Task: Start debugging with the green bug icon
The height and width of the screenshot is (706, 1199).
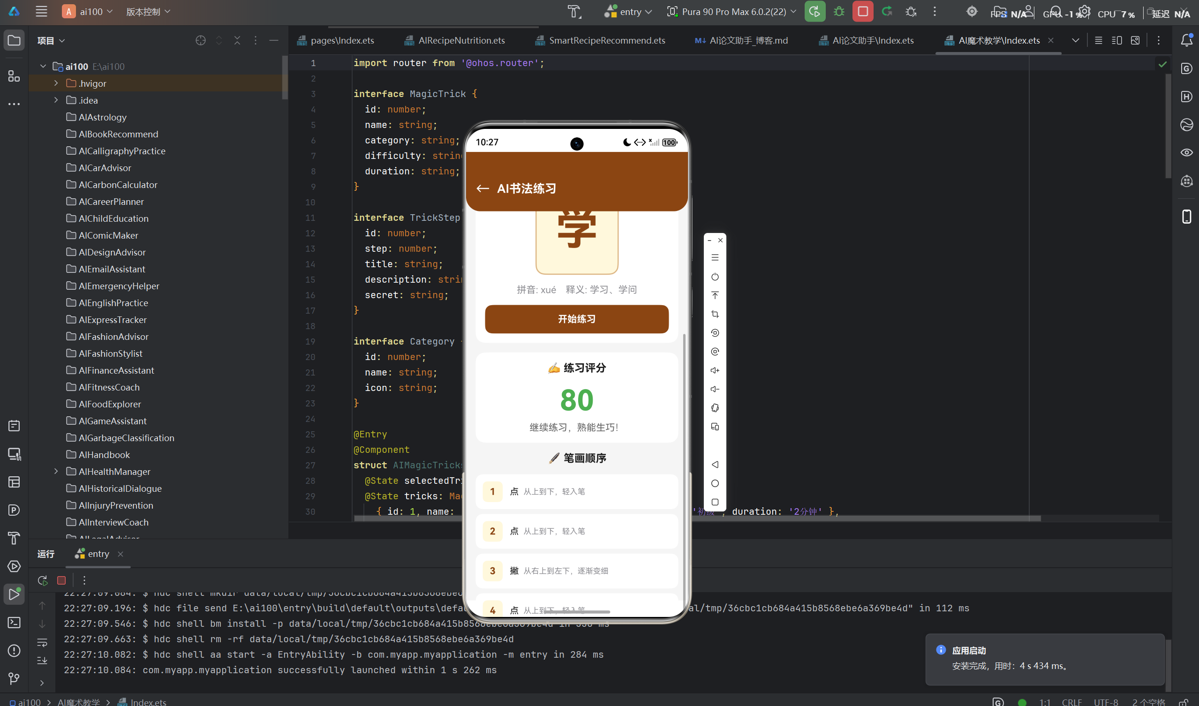Action: click(x=839, y=11)
